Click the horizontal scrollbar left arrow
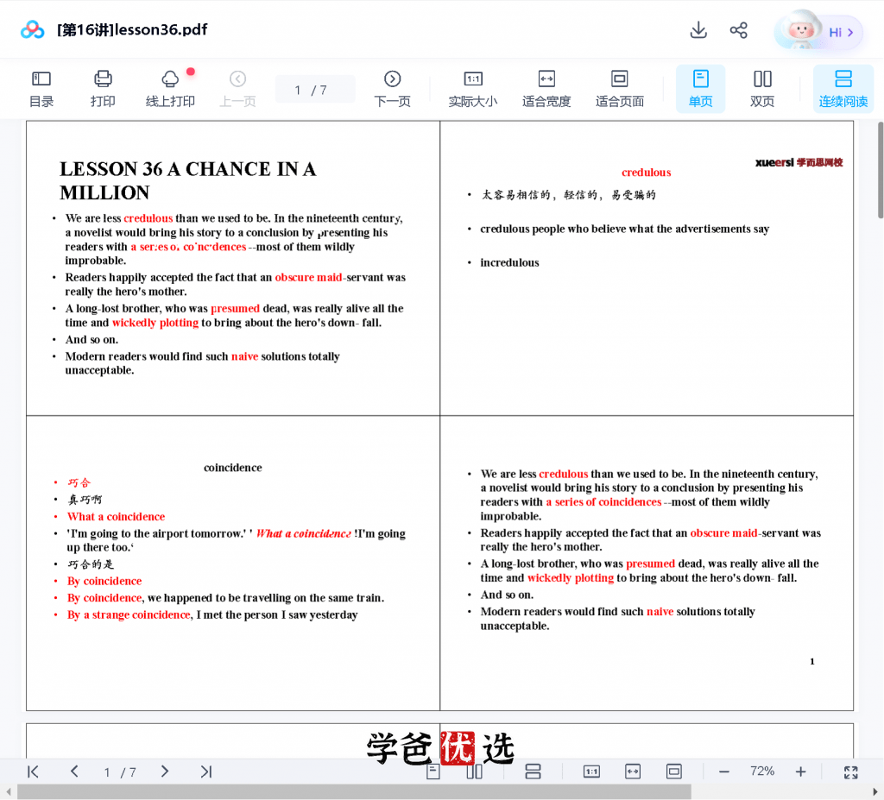The width and height of the screenshot is (884, 800). (x=8, y=792)
